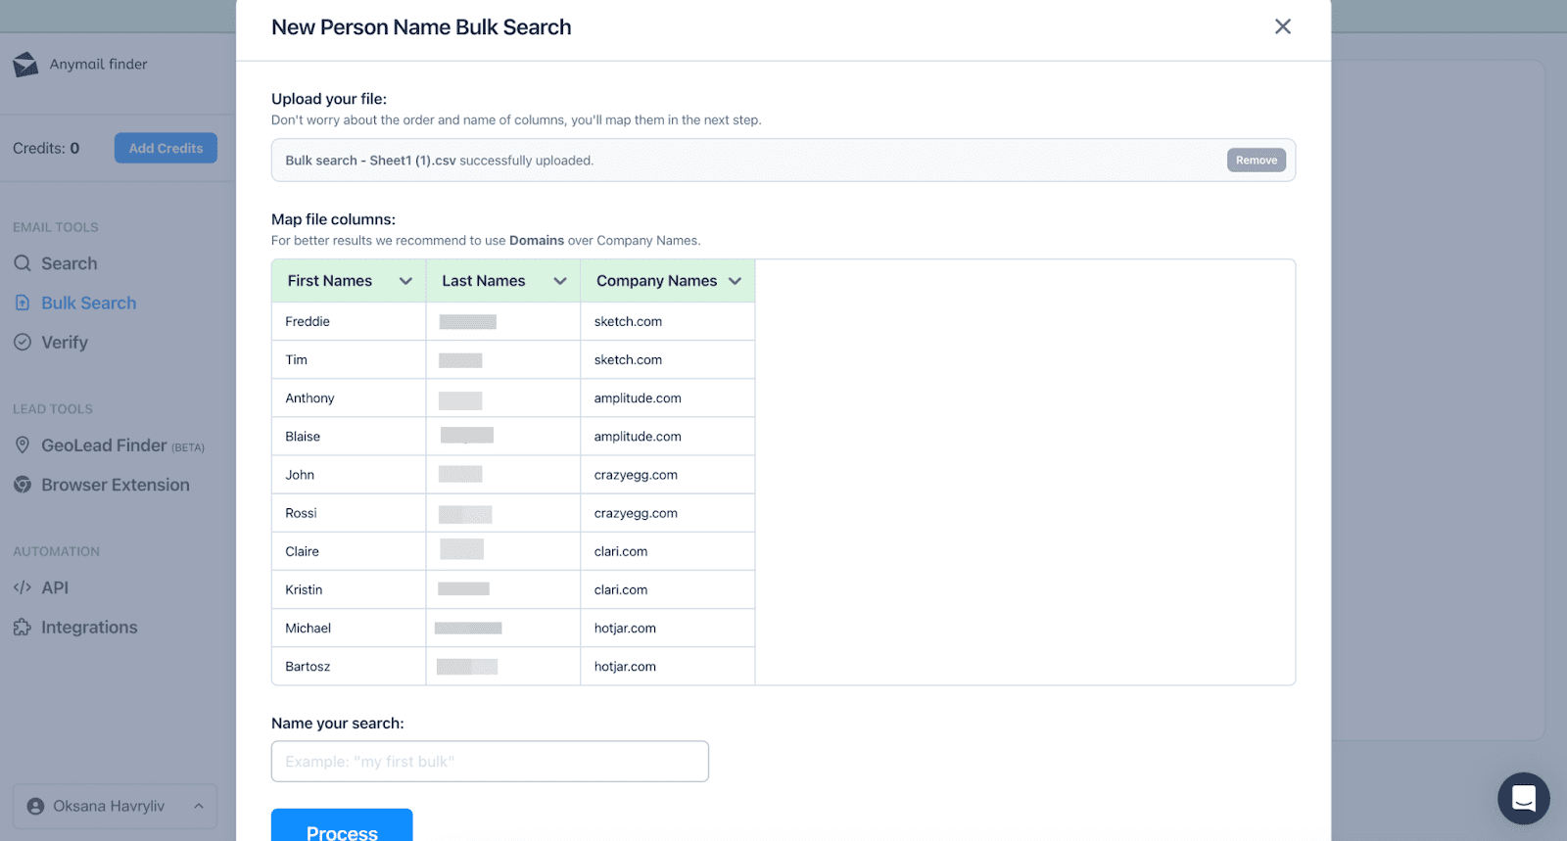Click the Browser Extension Chrome icon
The height and width of the screenshot is (841, 1567).
(x=23, y=485)
